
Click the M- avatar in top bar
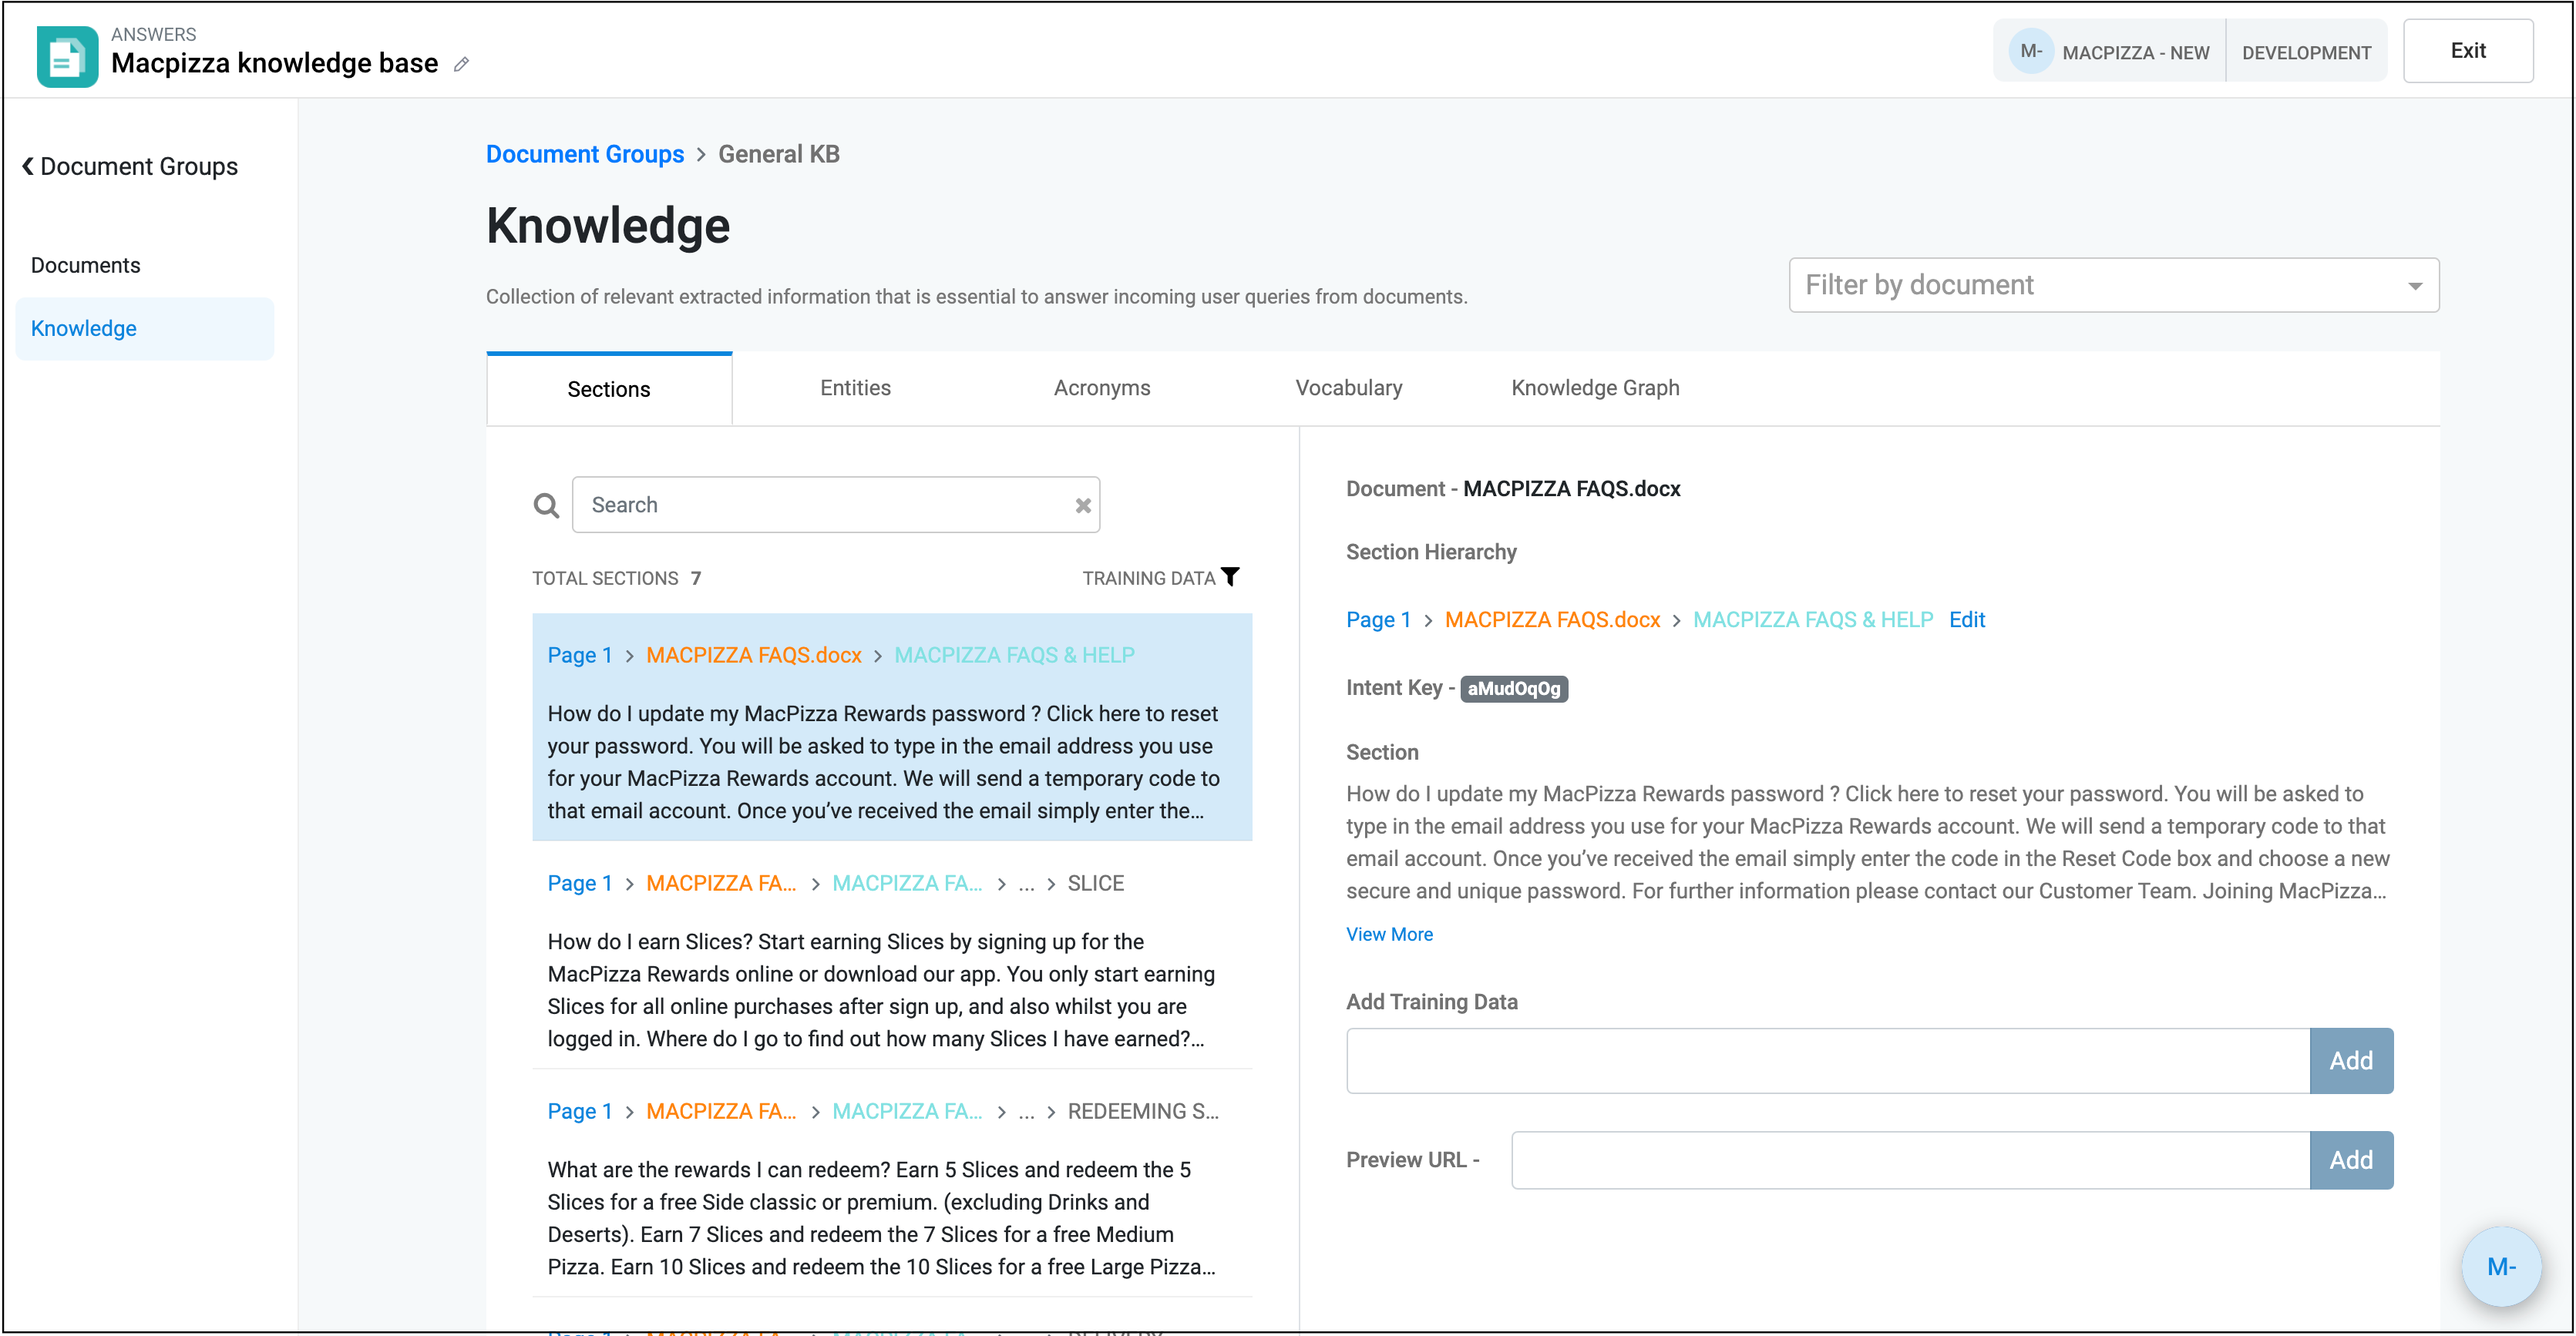[x=2030, y=51]
